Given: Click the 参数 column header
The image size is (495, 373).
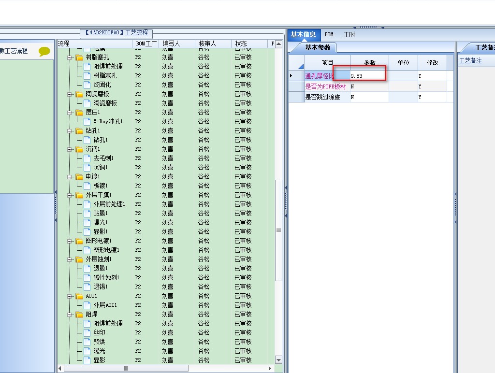Looking at the screenshot, I should tap(369, 62).
